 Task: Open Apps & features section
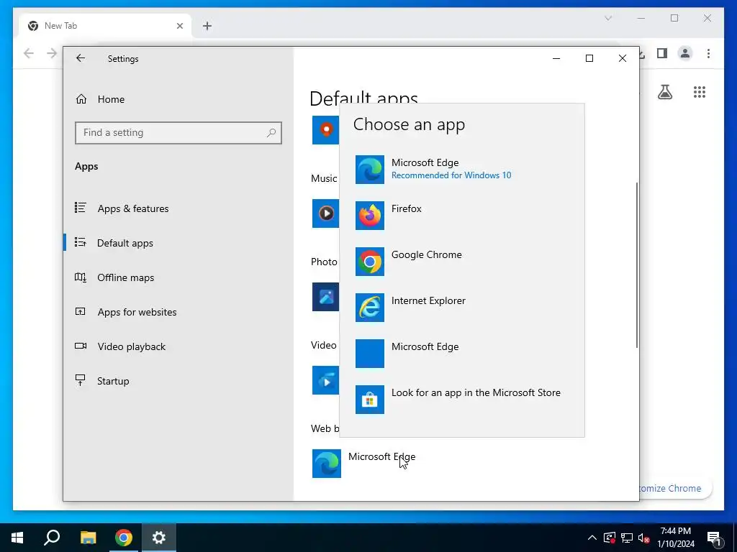pyautogui.click(x=178, y=208)
